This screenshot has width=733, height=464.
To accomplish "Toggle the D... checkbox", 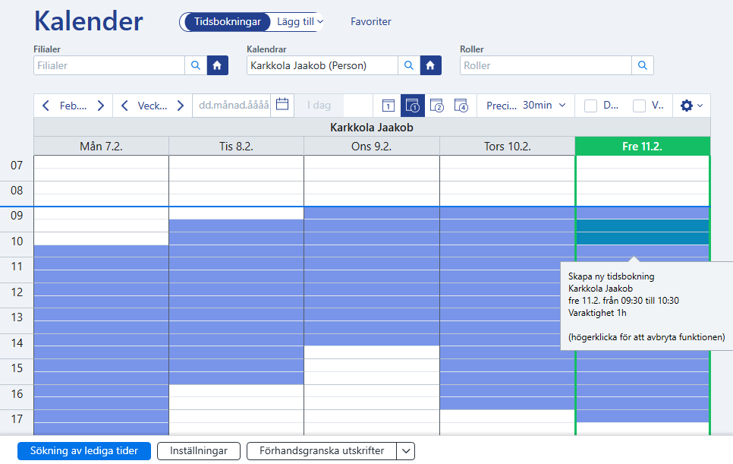I will coord(591,106).
